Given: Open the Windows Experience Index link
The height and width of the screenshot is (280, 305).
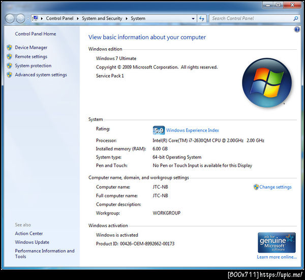Looking at the screenshot, I should point(192,130).
